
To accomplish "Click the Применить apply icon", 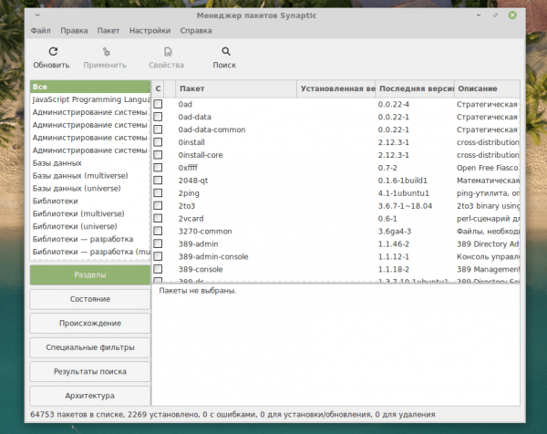I will pyautogui.click(x=106, y=52).
